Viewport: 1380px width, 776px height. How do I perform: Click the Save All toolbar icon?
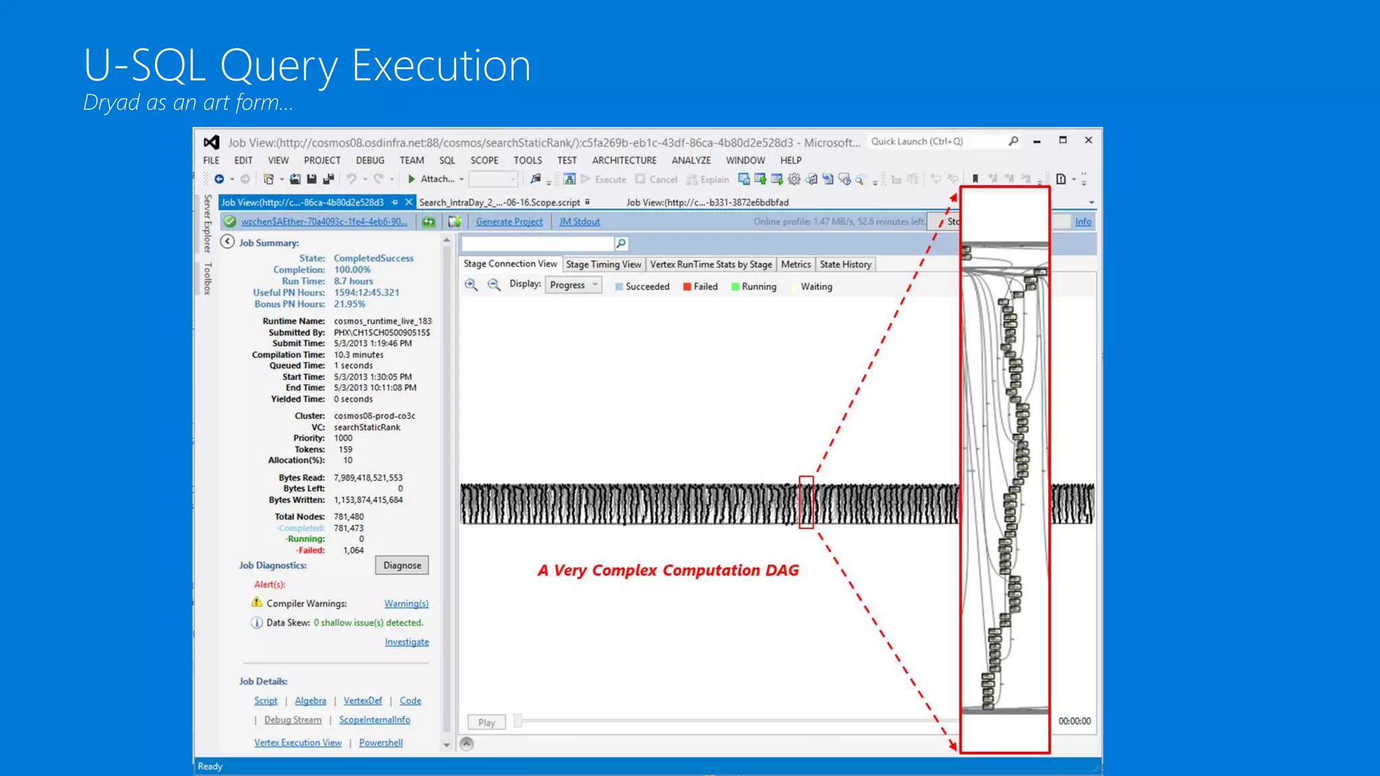[328, 179]
